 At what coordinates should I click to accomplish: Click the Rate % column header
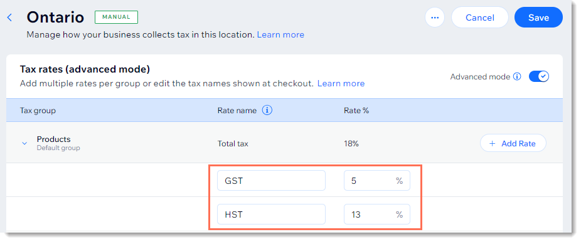pos(356,111)
